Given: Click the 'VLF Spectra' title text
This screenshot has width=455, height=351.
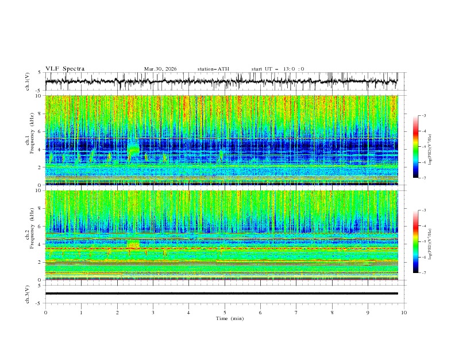Looking at the screenshot, I should pyautogui.click(x=65, y=69).
